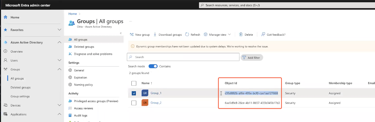The height and width of the screenshot is (122, 375).
Task: Click the Group_2 Object Id value
Action: tap(252, 103)
